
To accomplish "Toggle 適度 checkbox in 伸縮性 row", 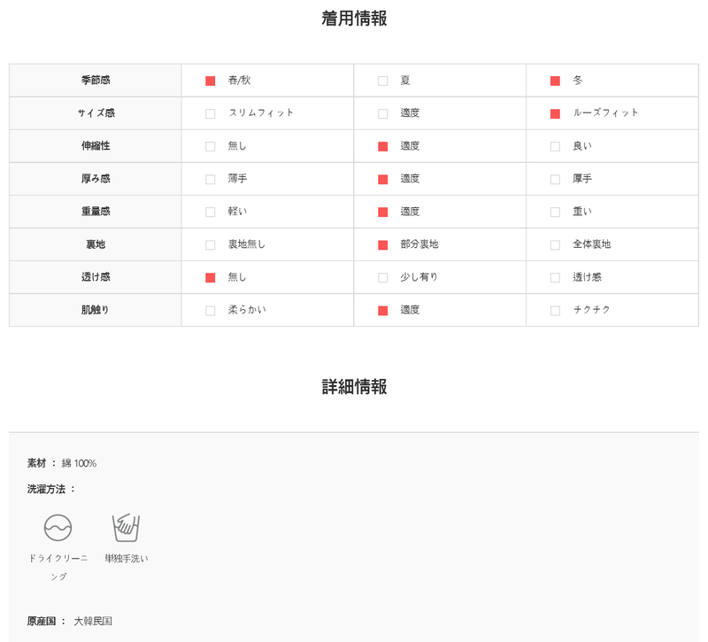I will point(382,146).
